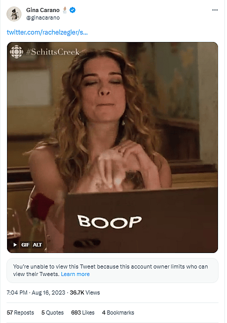Open the three-dot more options menu

pyautogui.click(x=215, y=10)
